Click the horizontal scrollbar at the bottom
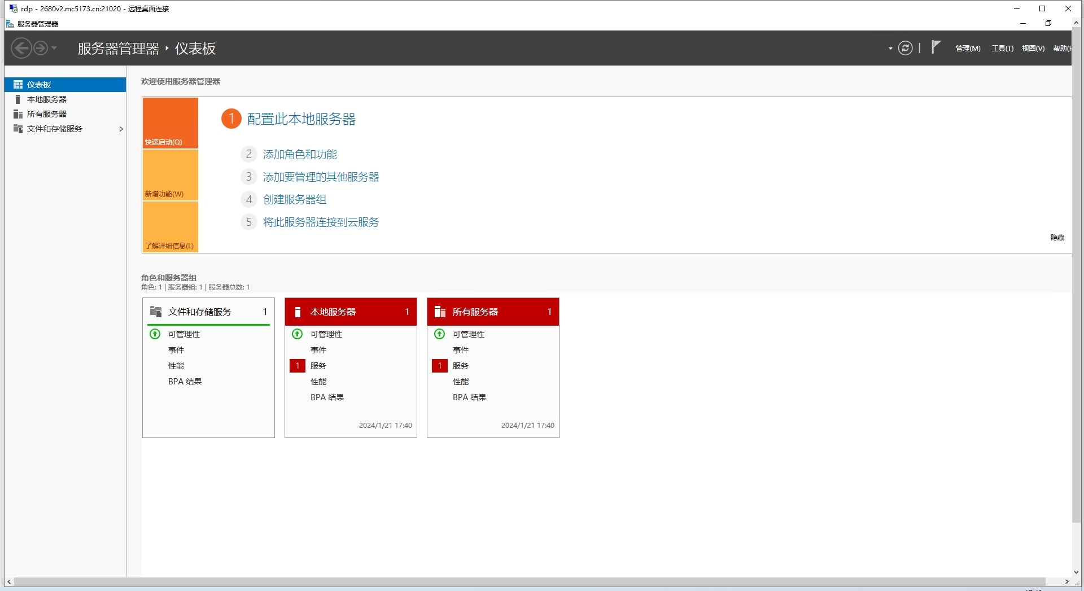 tap(529, 581)
